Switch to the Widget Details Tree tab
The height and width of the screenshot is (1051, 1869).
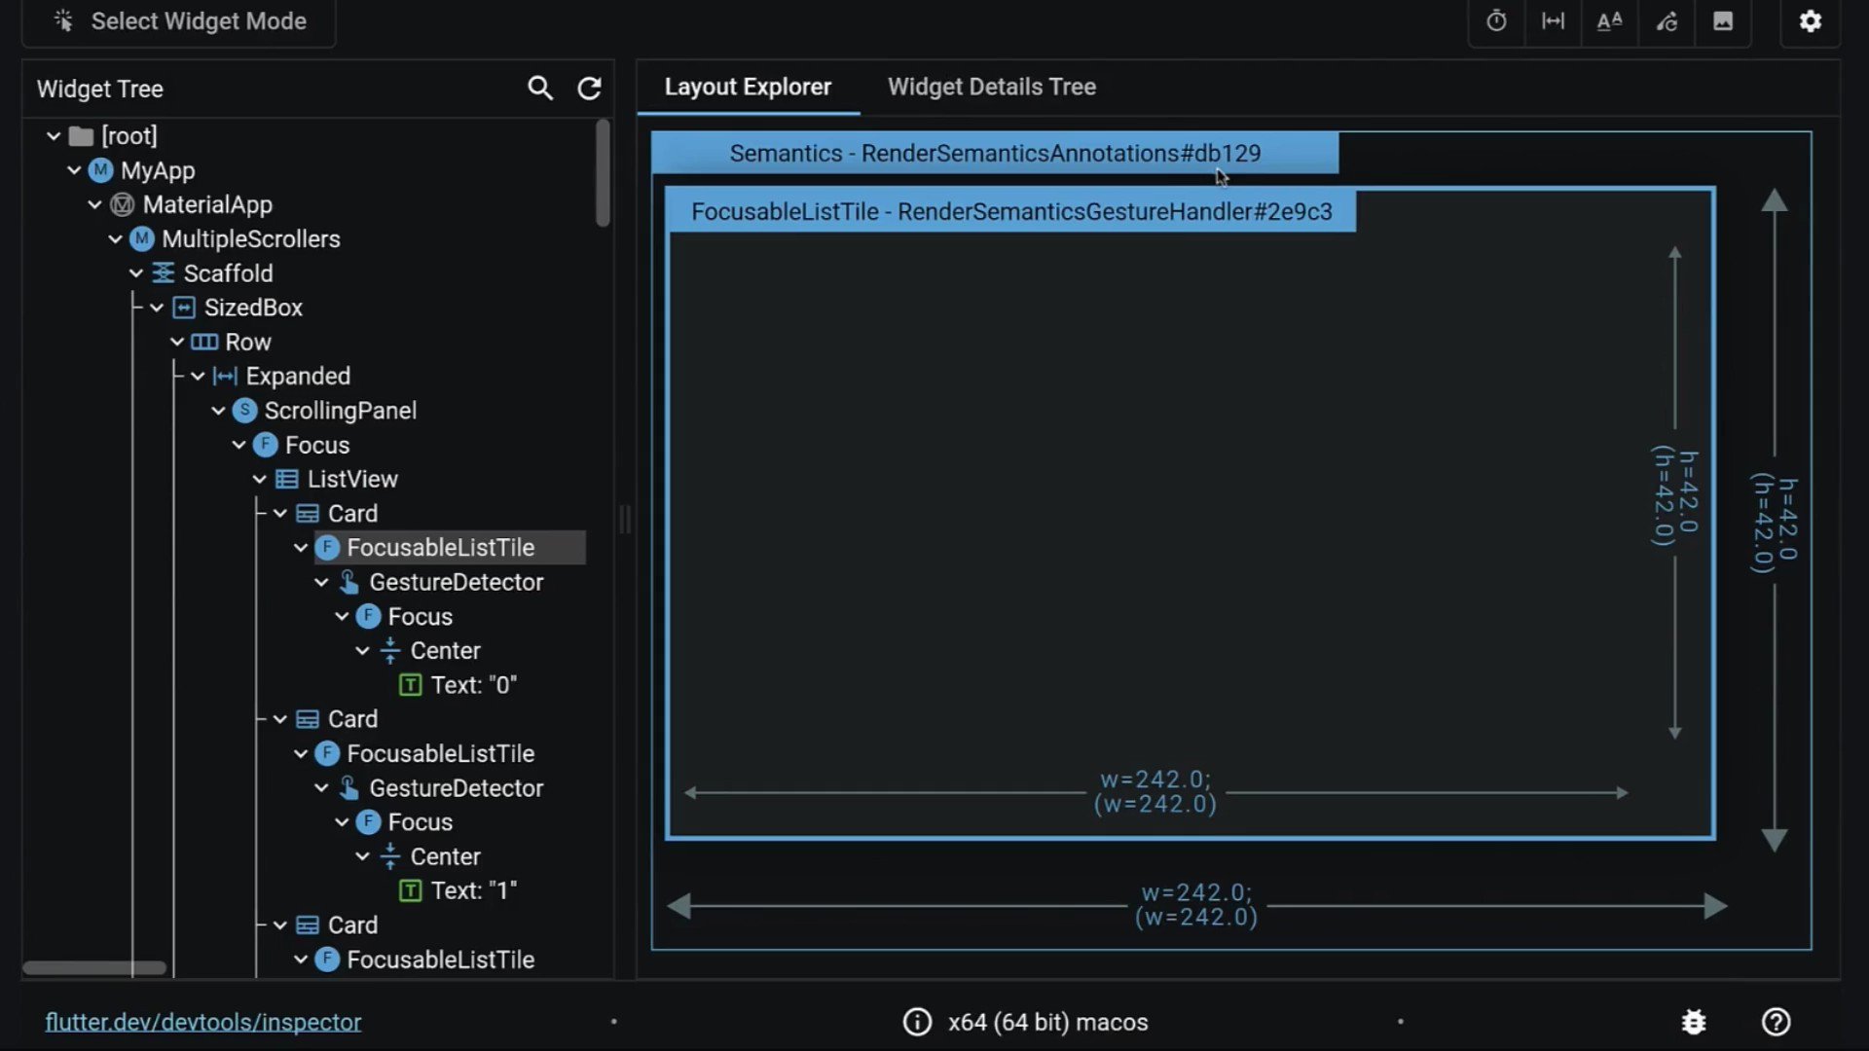[x=991, y=87]
